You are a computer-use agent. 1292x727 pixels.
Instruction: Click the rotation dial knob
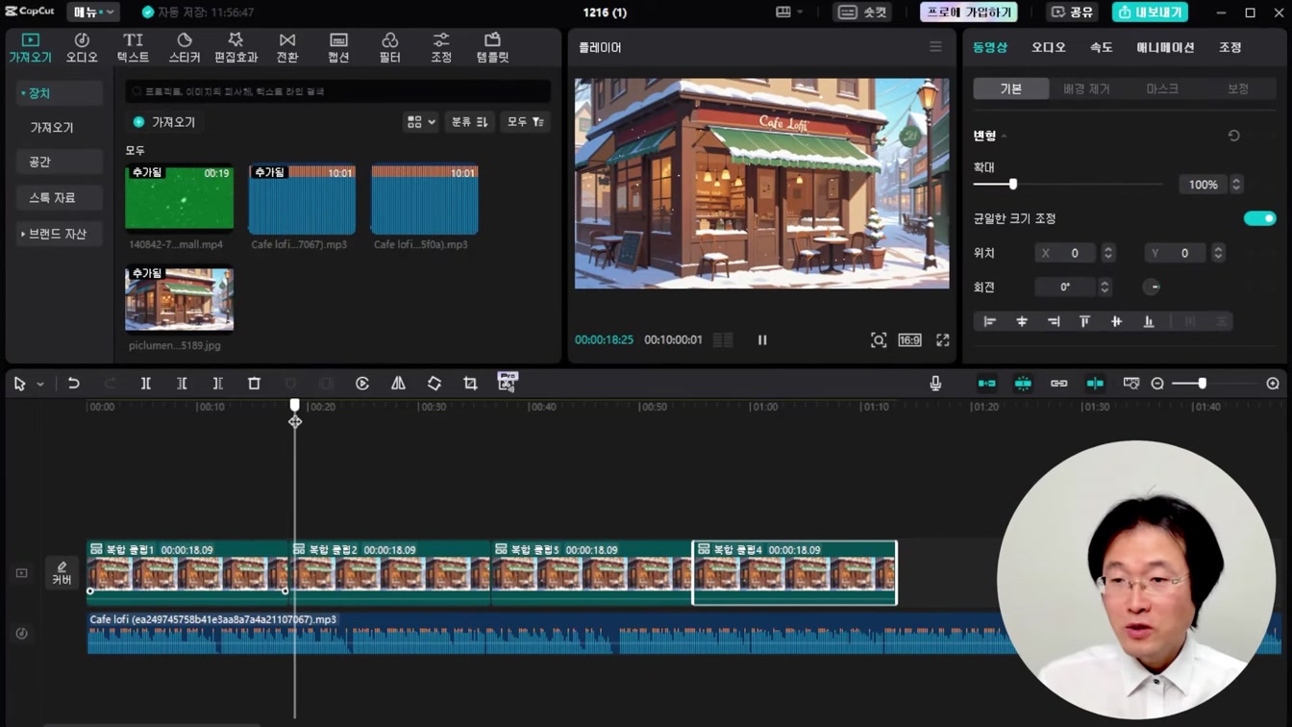[x=1152, y=287]
